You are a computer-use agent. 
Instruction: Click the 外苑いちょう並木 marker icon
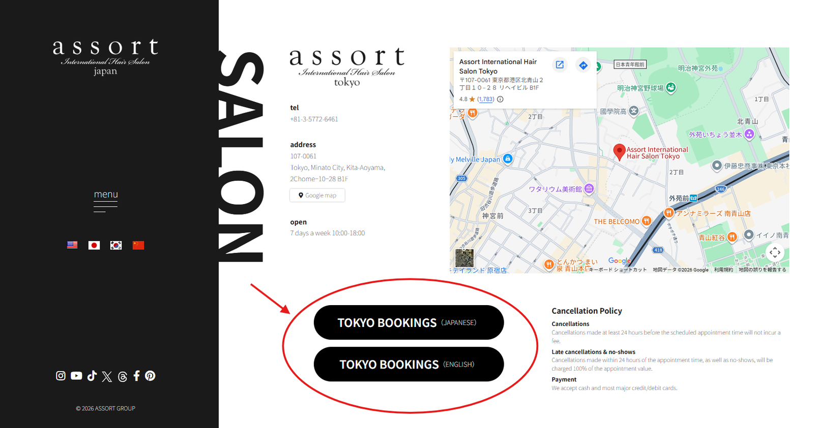coord(749,134)
